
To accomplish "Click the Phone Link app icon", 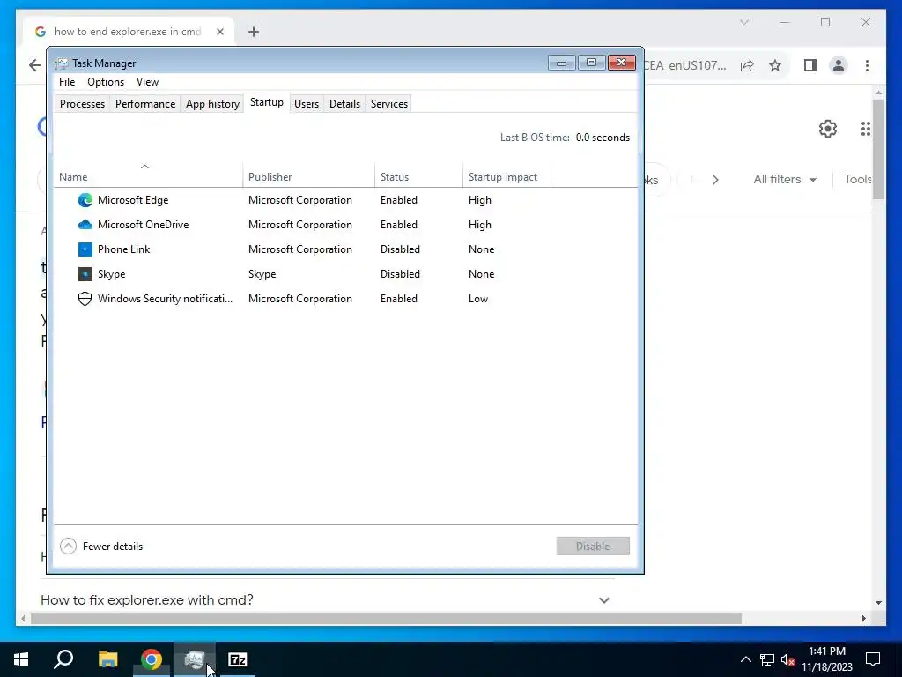I will pos(85,249).
